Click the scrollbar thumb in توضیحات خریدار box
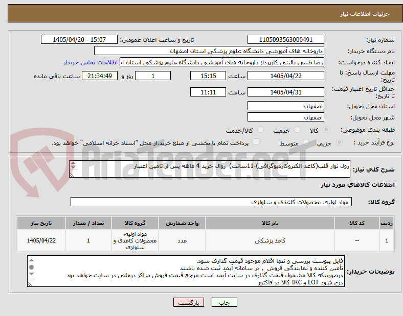This screenshot has width=403, height=316. tap(31, 268)
